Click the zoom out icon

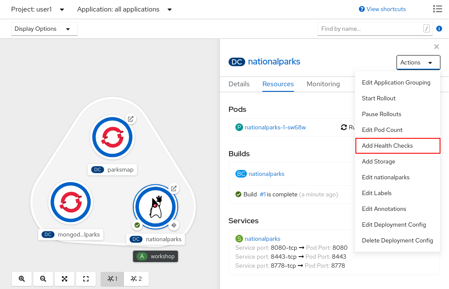coord(43,279)
